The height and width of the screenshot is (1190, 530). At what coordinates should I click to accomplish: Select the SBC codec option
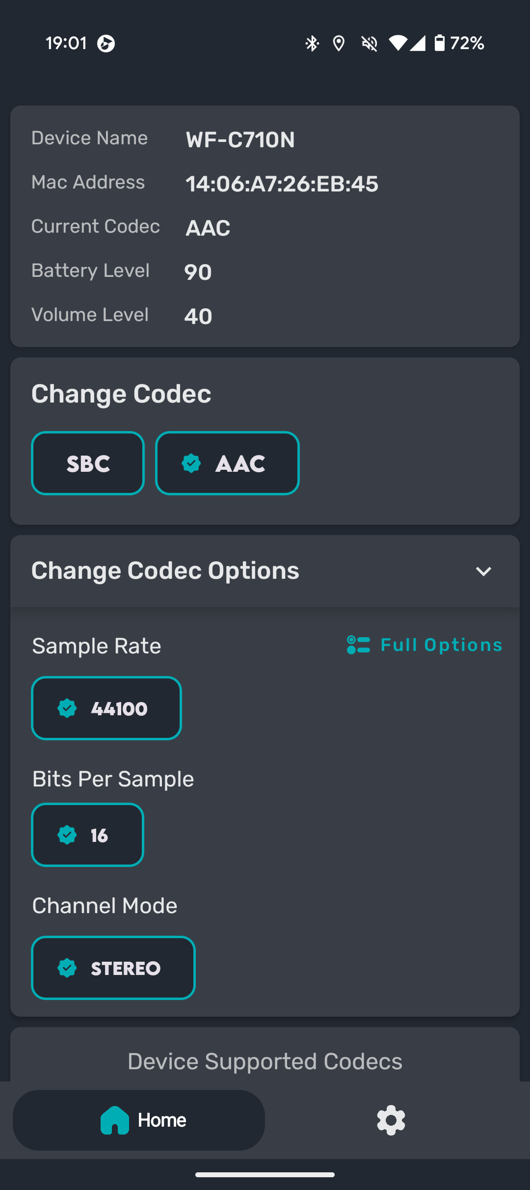tap(88, 463)
